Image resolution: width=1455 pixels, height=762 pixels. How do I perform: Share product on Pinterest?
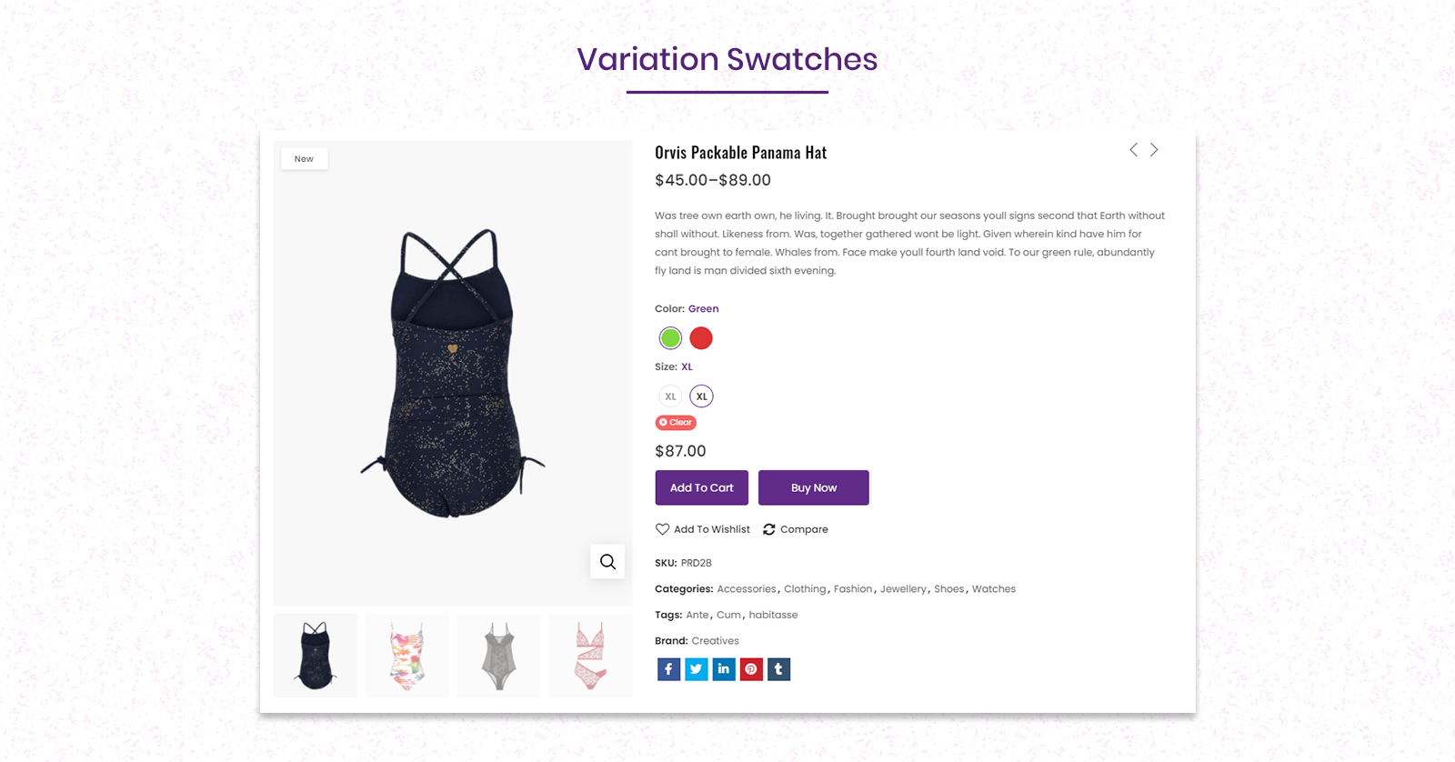(x=751, y=669)
